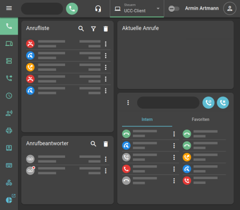Click the call pickup blue button

[209, 102]
